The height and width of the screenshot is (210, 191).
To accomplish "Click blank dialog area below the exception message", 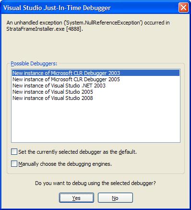I will [95, 47].
